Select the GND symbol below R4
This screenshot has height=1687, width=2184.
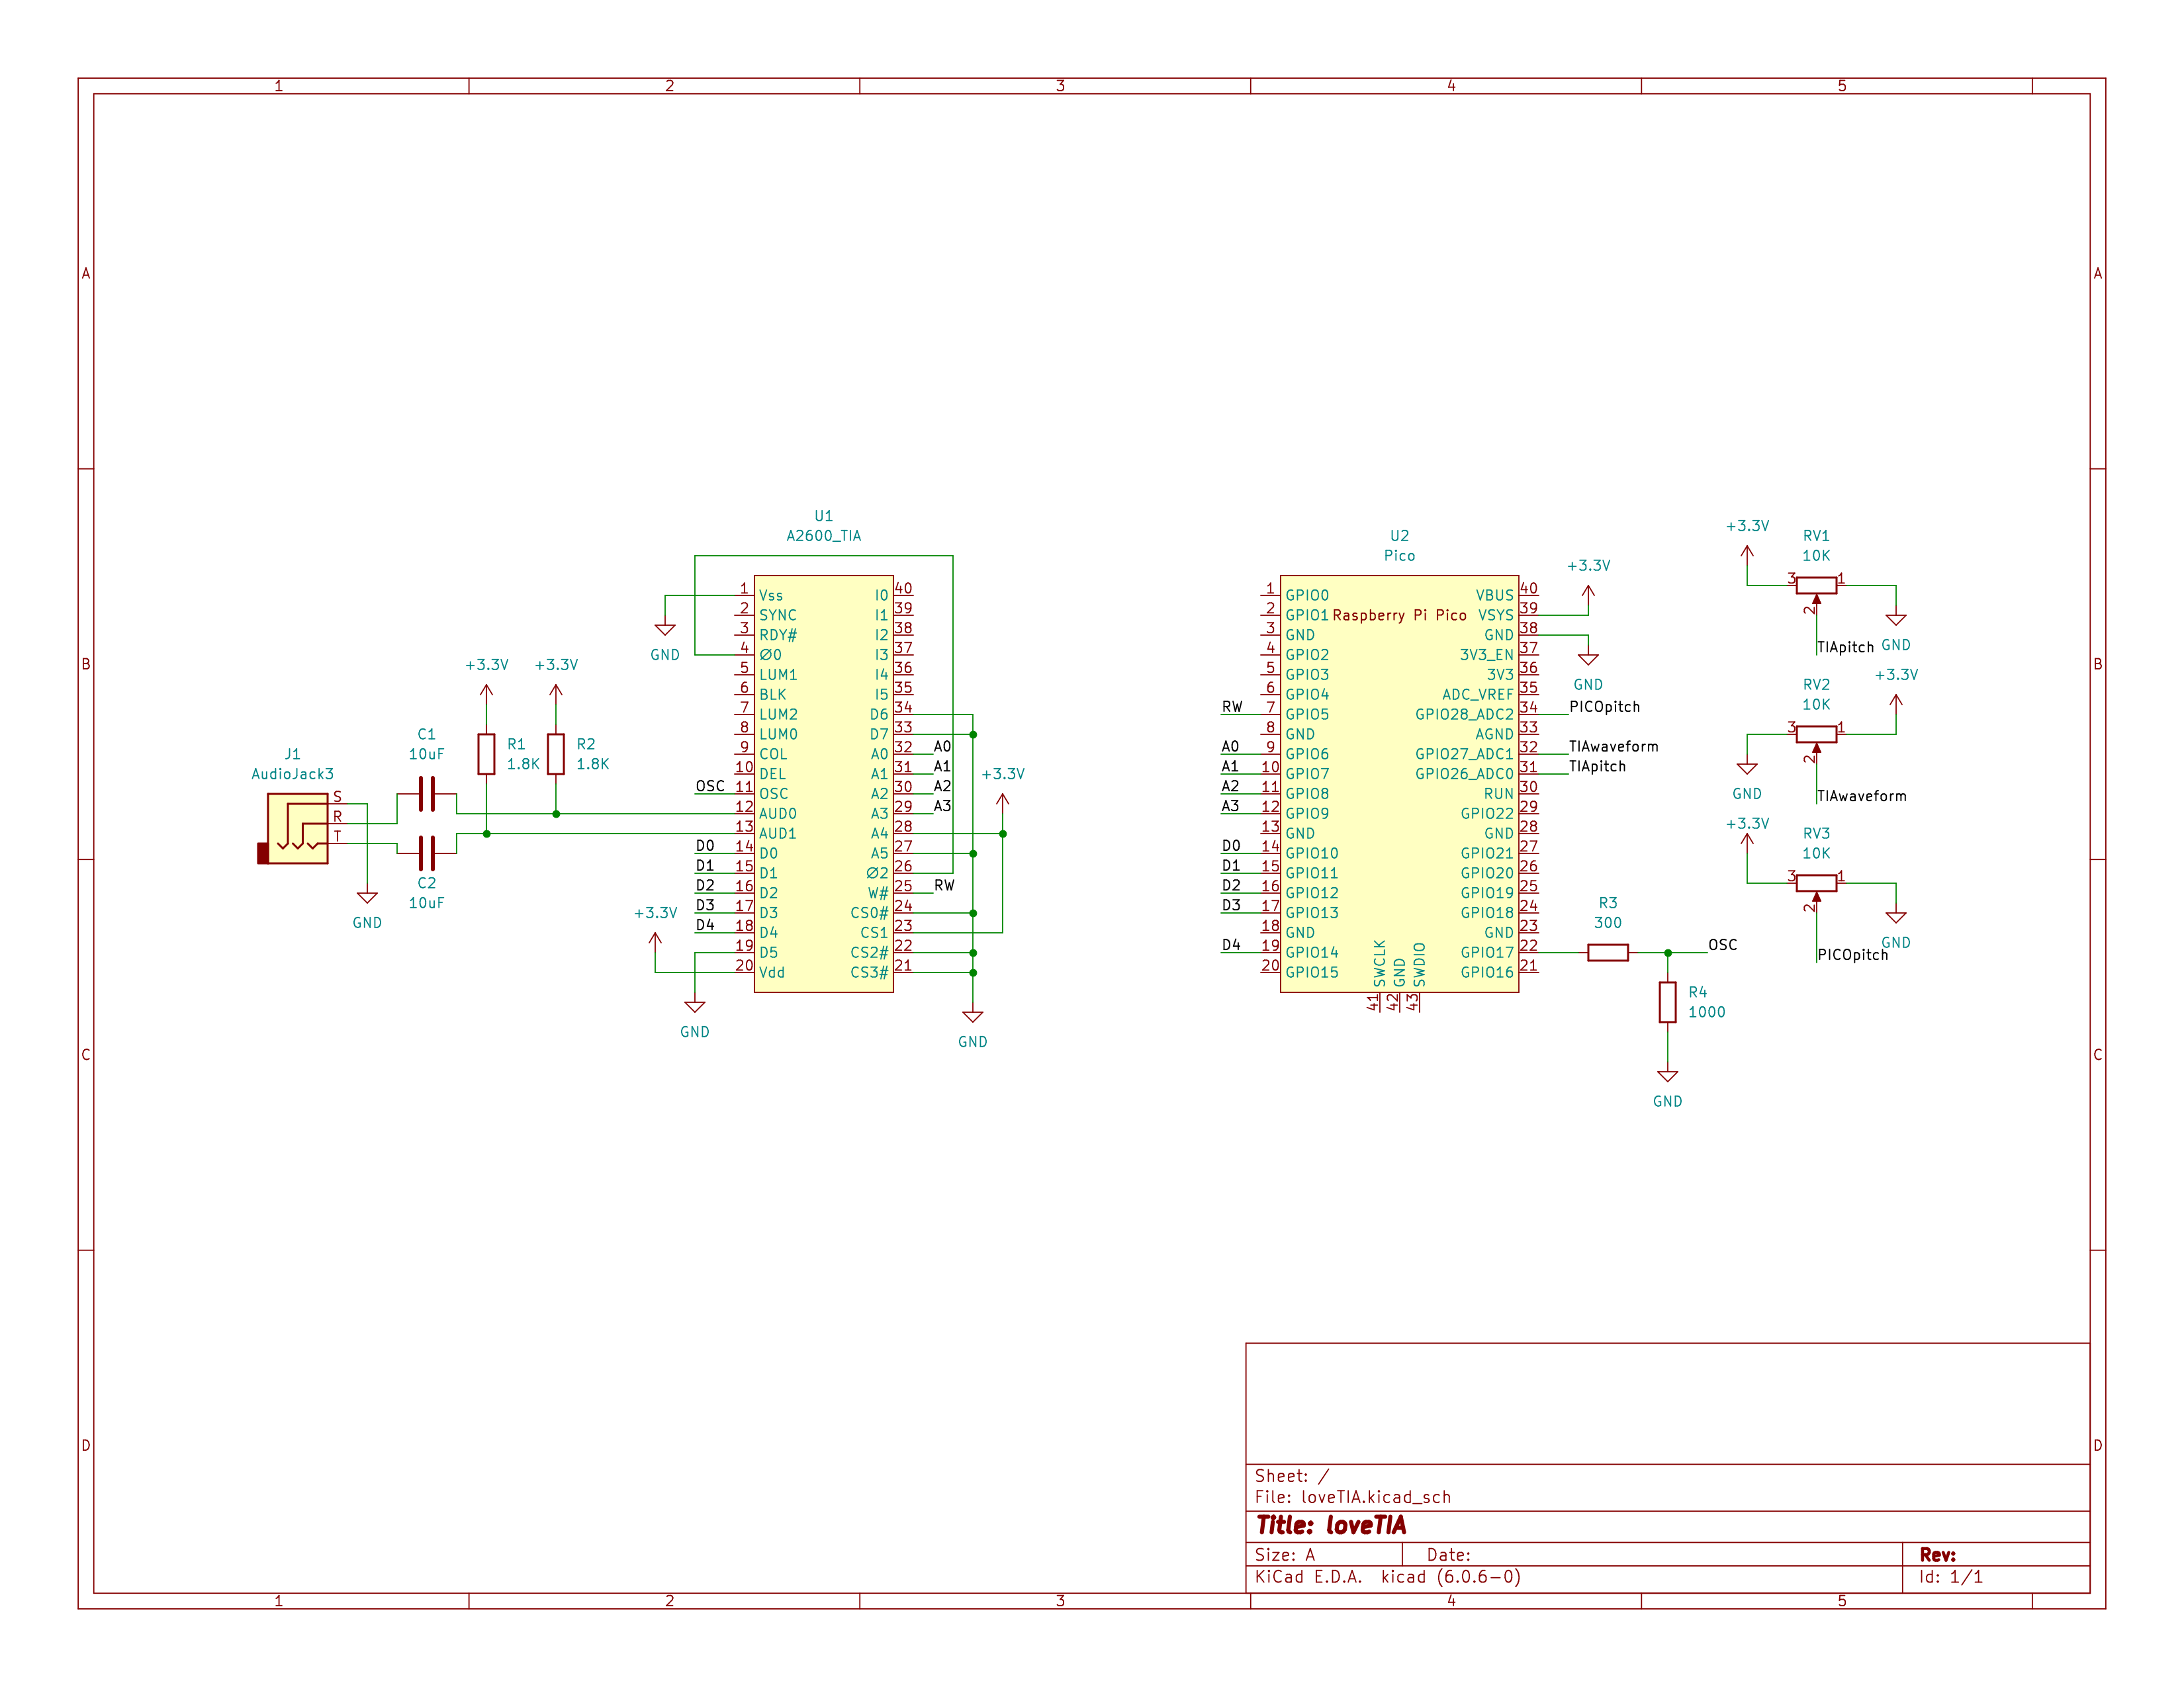(x=1667, y=1077)
